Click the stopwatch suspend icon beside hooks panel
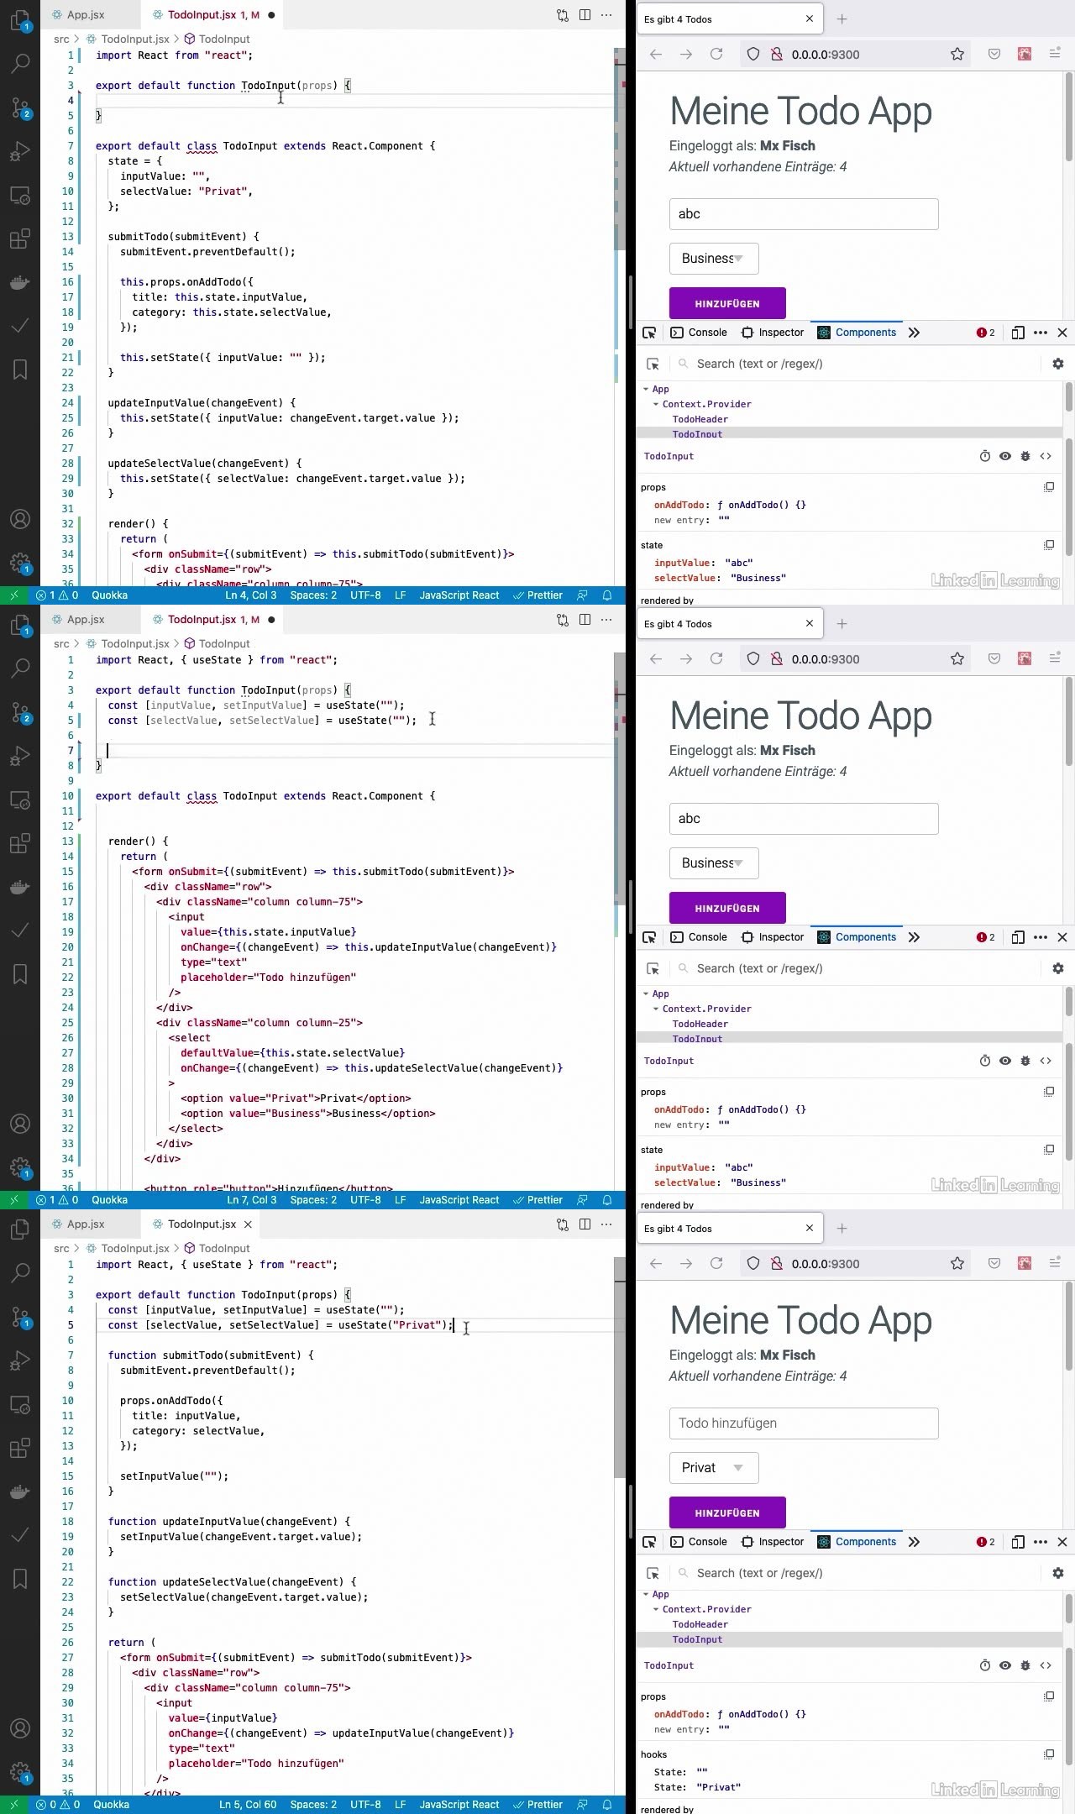This screenshot has height=1814, width=1075. click(985, 1665)
